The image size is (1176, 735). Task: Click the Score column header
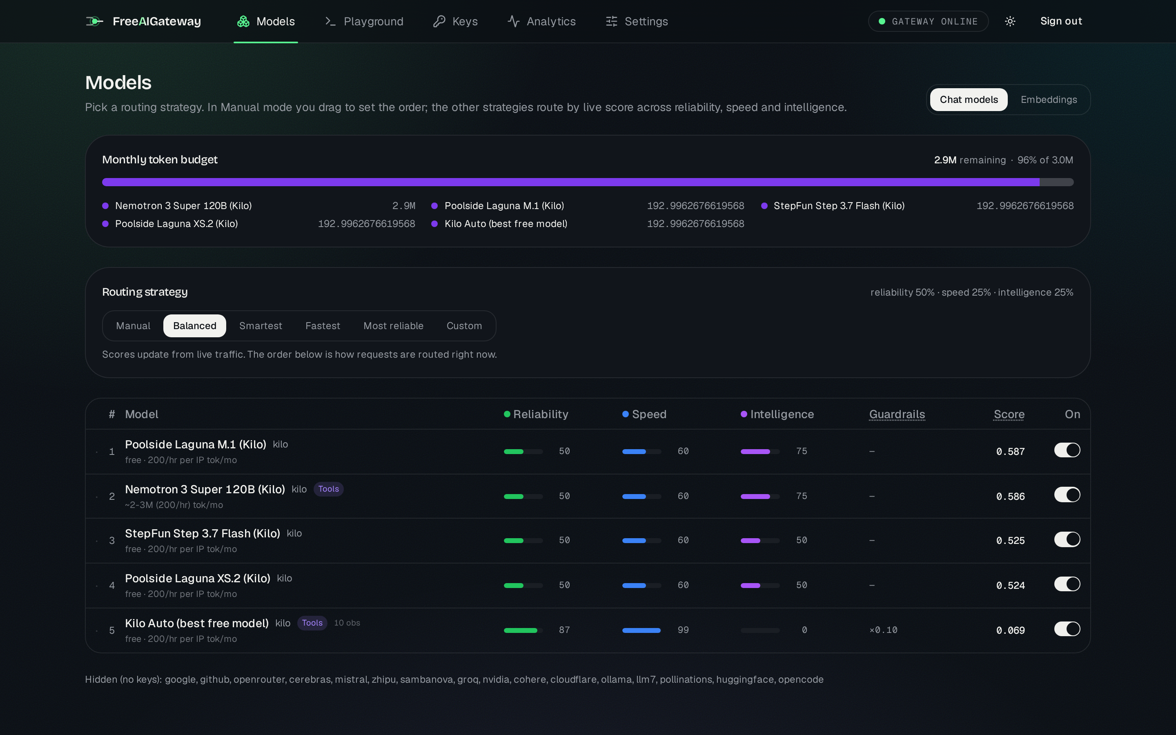click(x=1009, y=414)
